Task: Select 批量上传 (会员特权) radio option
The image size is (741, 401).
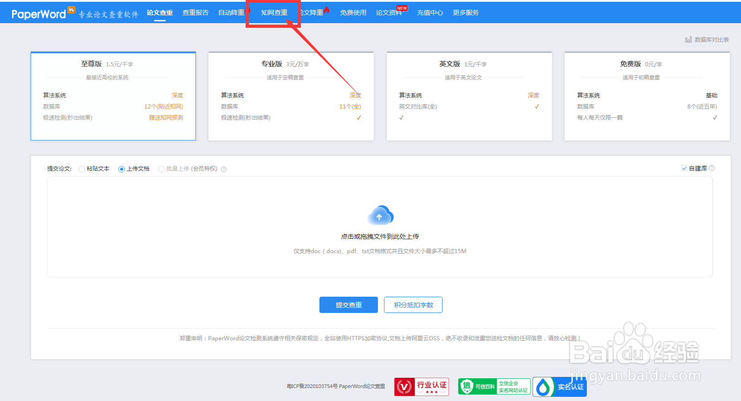Action: click(x=162, y=169)
